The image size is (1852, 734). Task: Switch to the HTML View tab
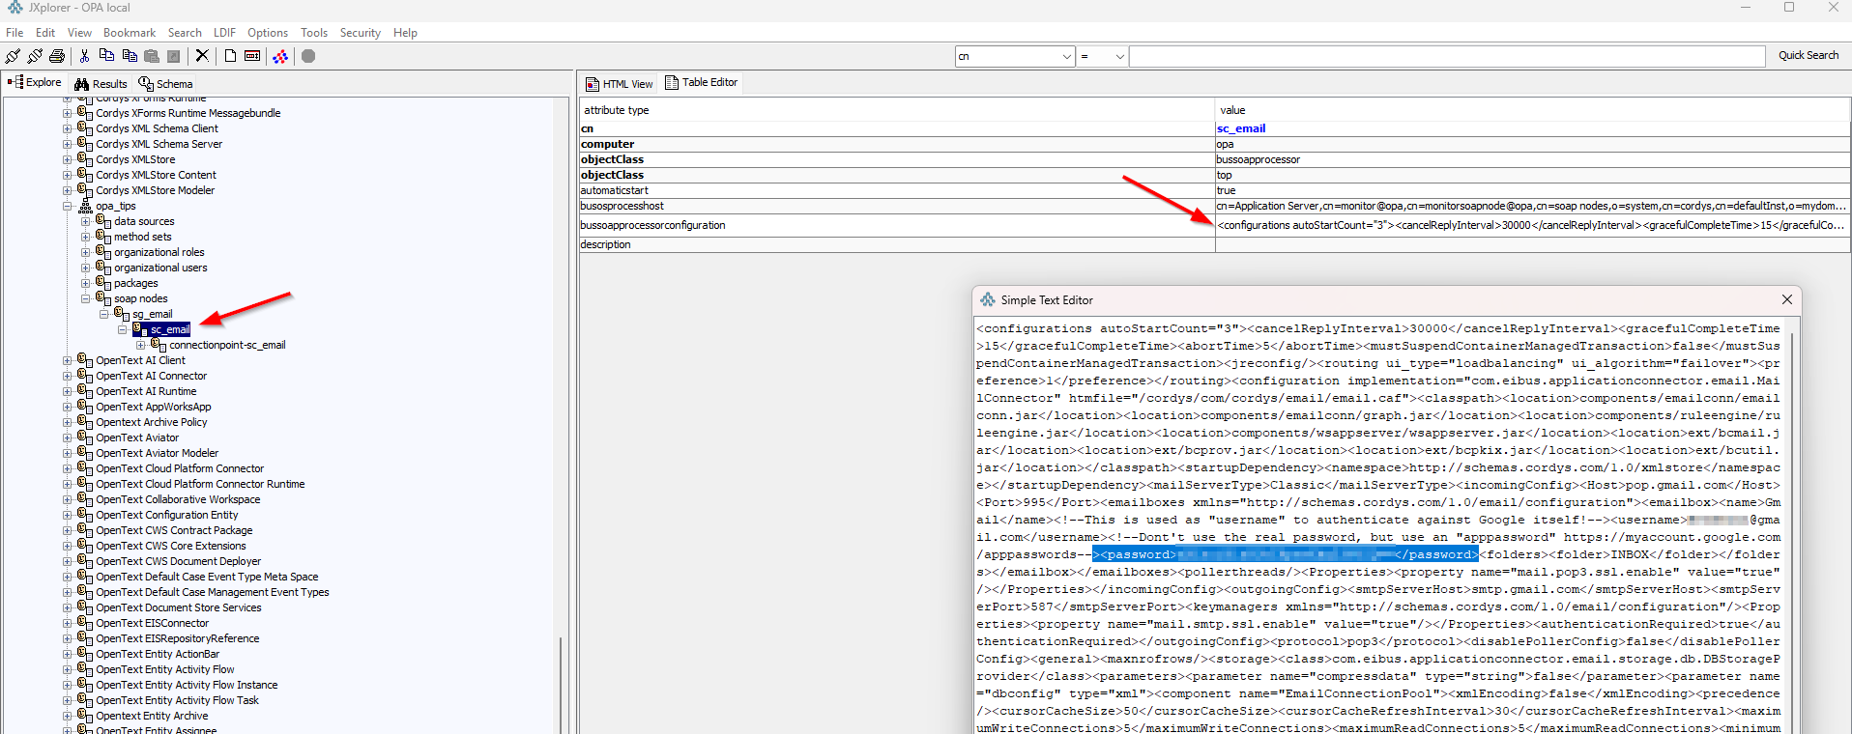(619, 84)
